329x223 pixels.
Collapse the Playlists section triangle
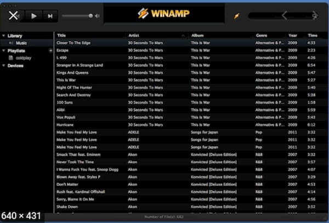[x=4, y=50]
